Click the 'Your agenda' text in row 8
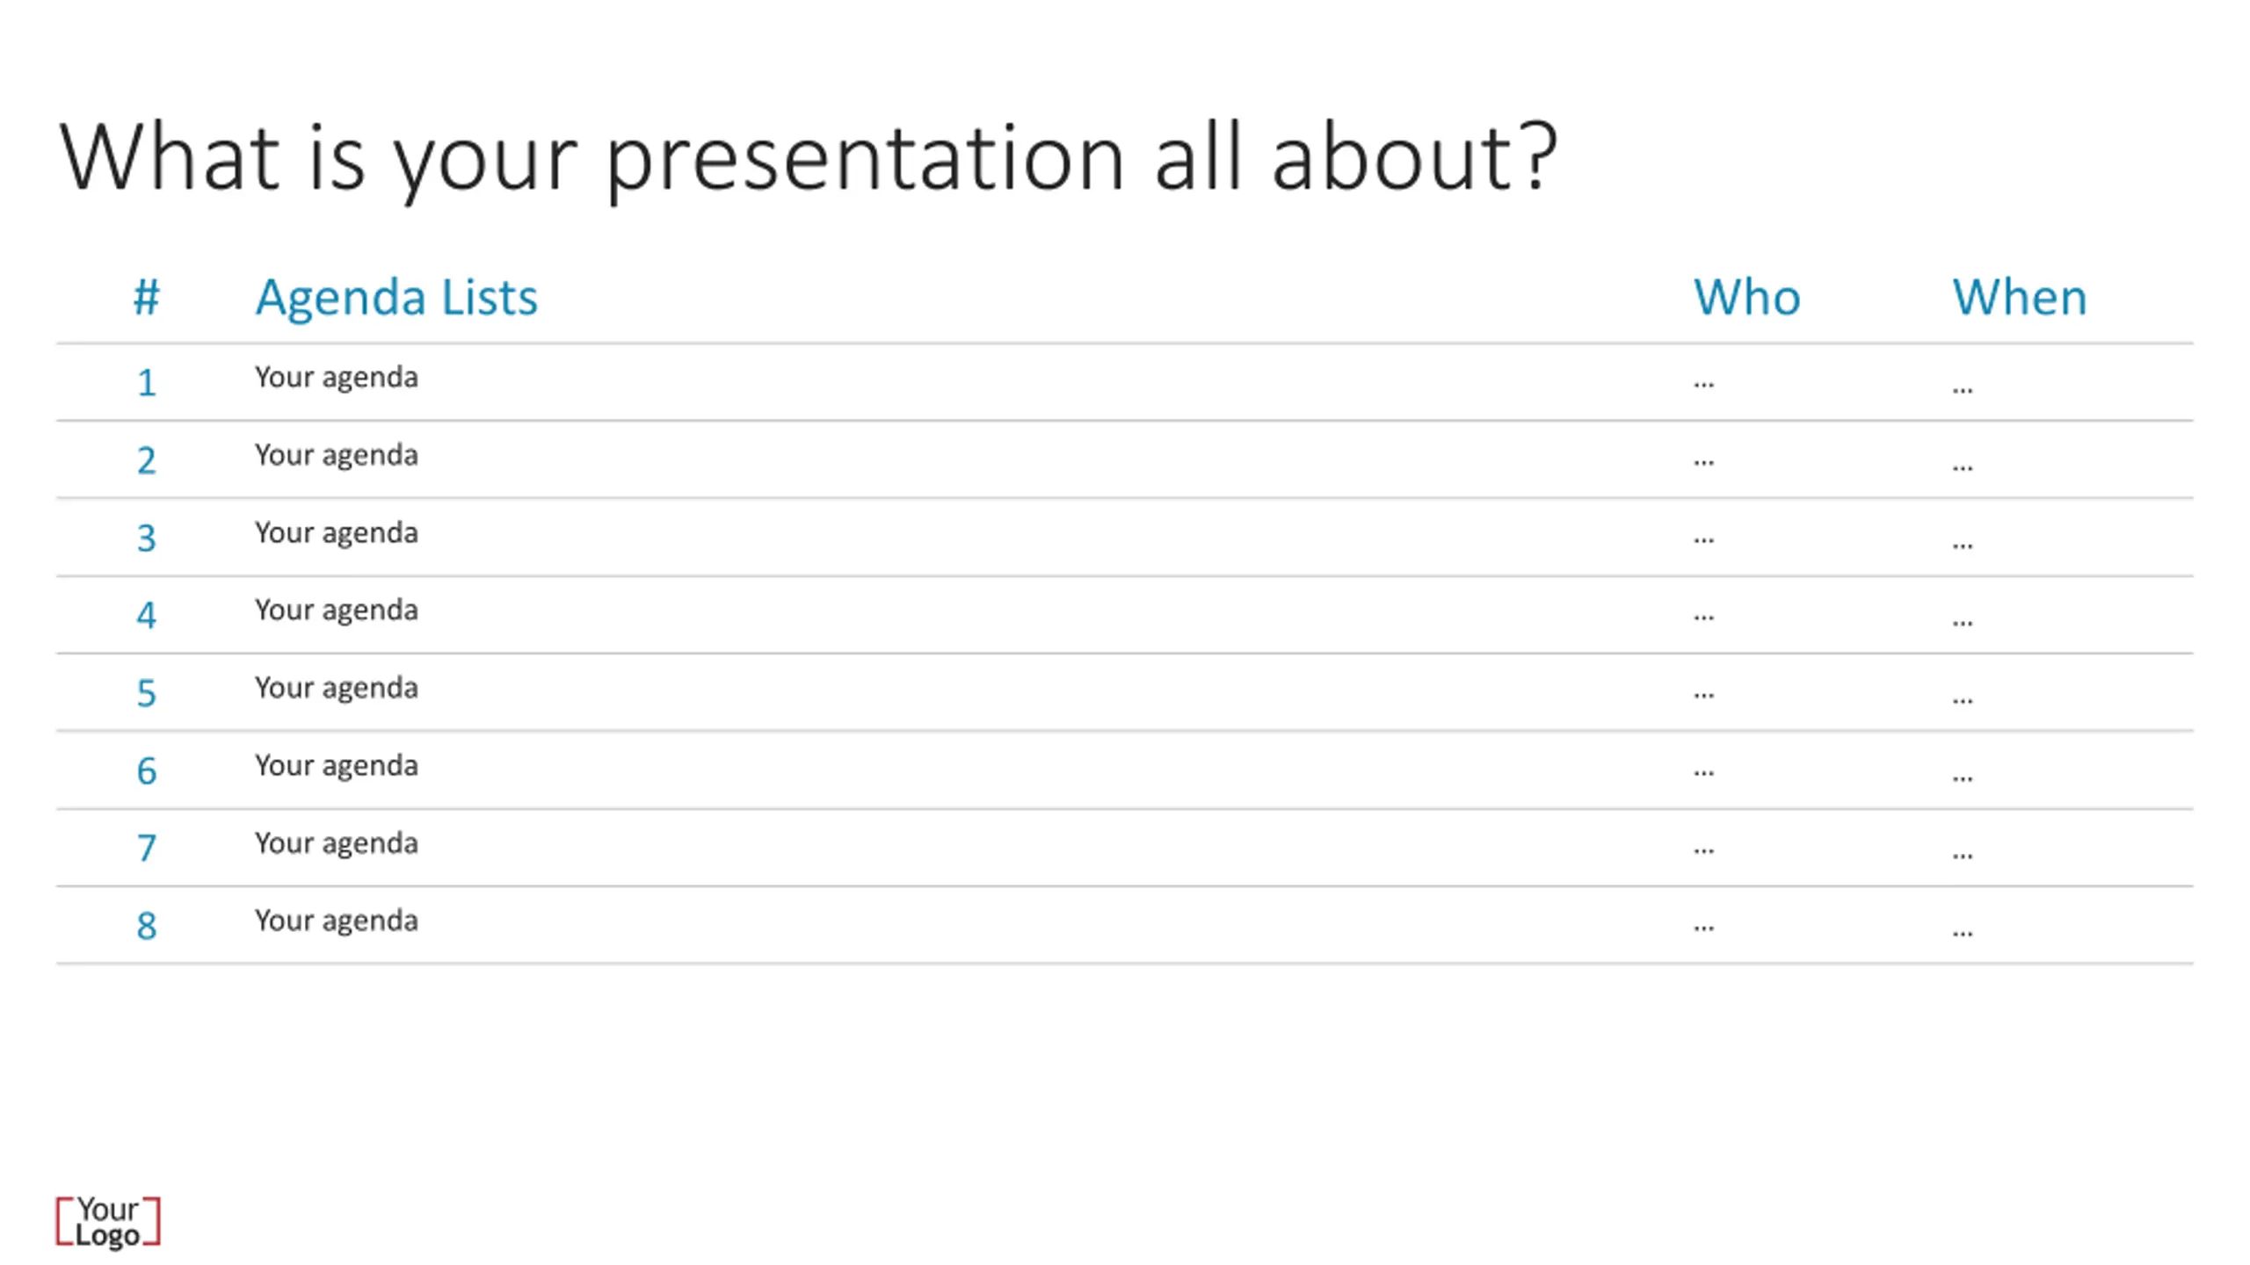 (337, 922)
